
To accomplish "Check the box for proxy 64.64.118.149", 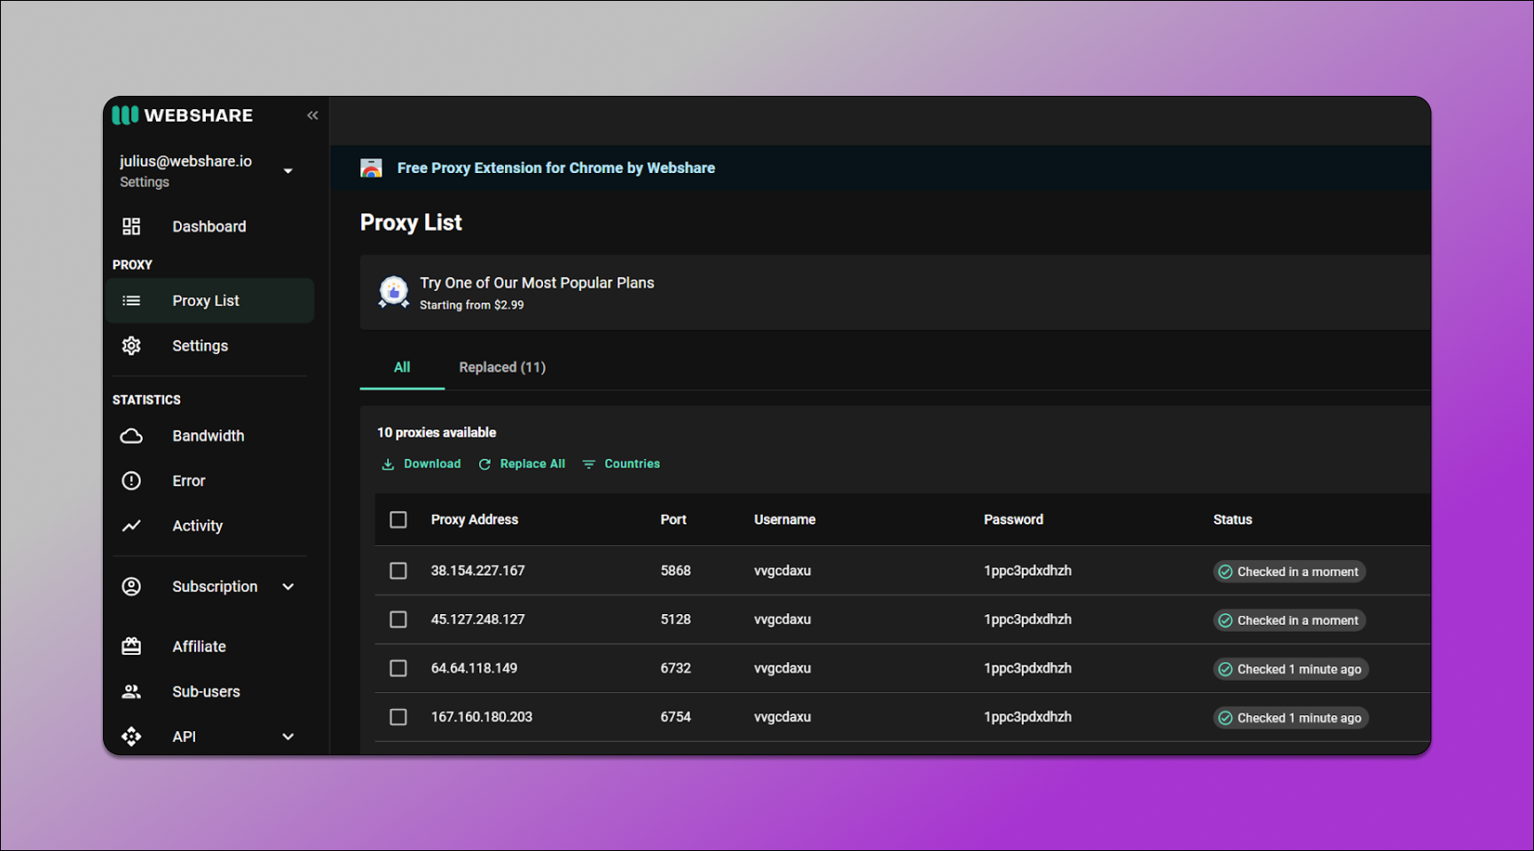I will click(398, 668).
